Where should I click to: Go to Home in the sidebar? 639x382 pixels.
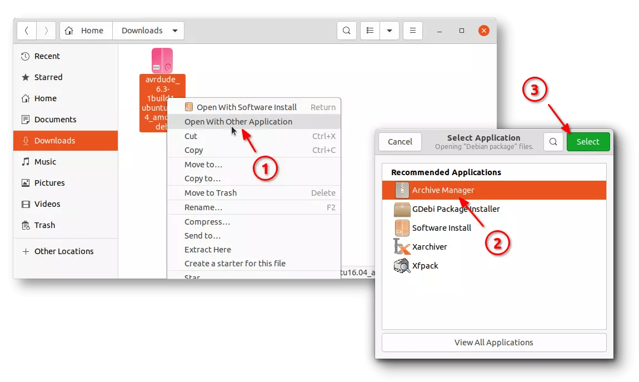65,98
